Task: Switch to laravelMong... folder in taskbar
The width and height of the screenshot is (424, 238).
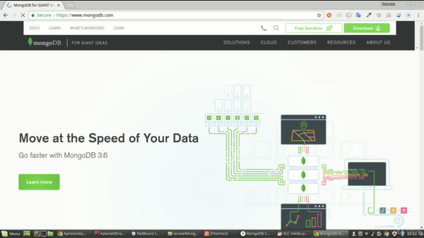Action: pos(184,233)
